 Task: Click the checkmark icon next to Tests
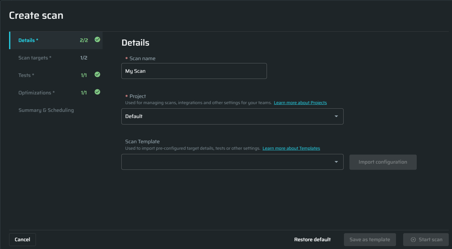(97, 75)
